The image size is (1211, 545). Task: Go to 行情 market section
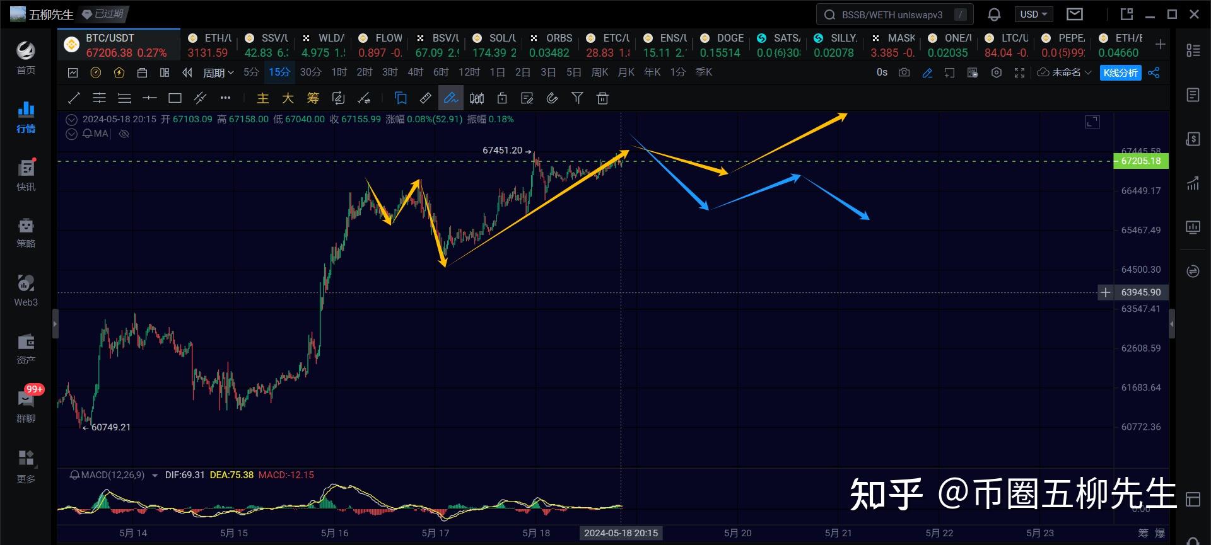(x=26, y=117)
